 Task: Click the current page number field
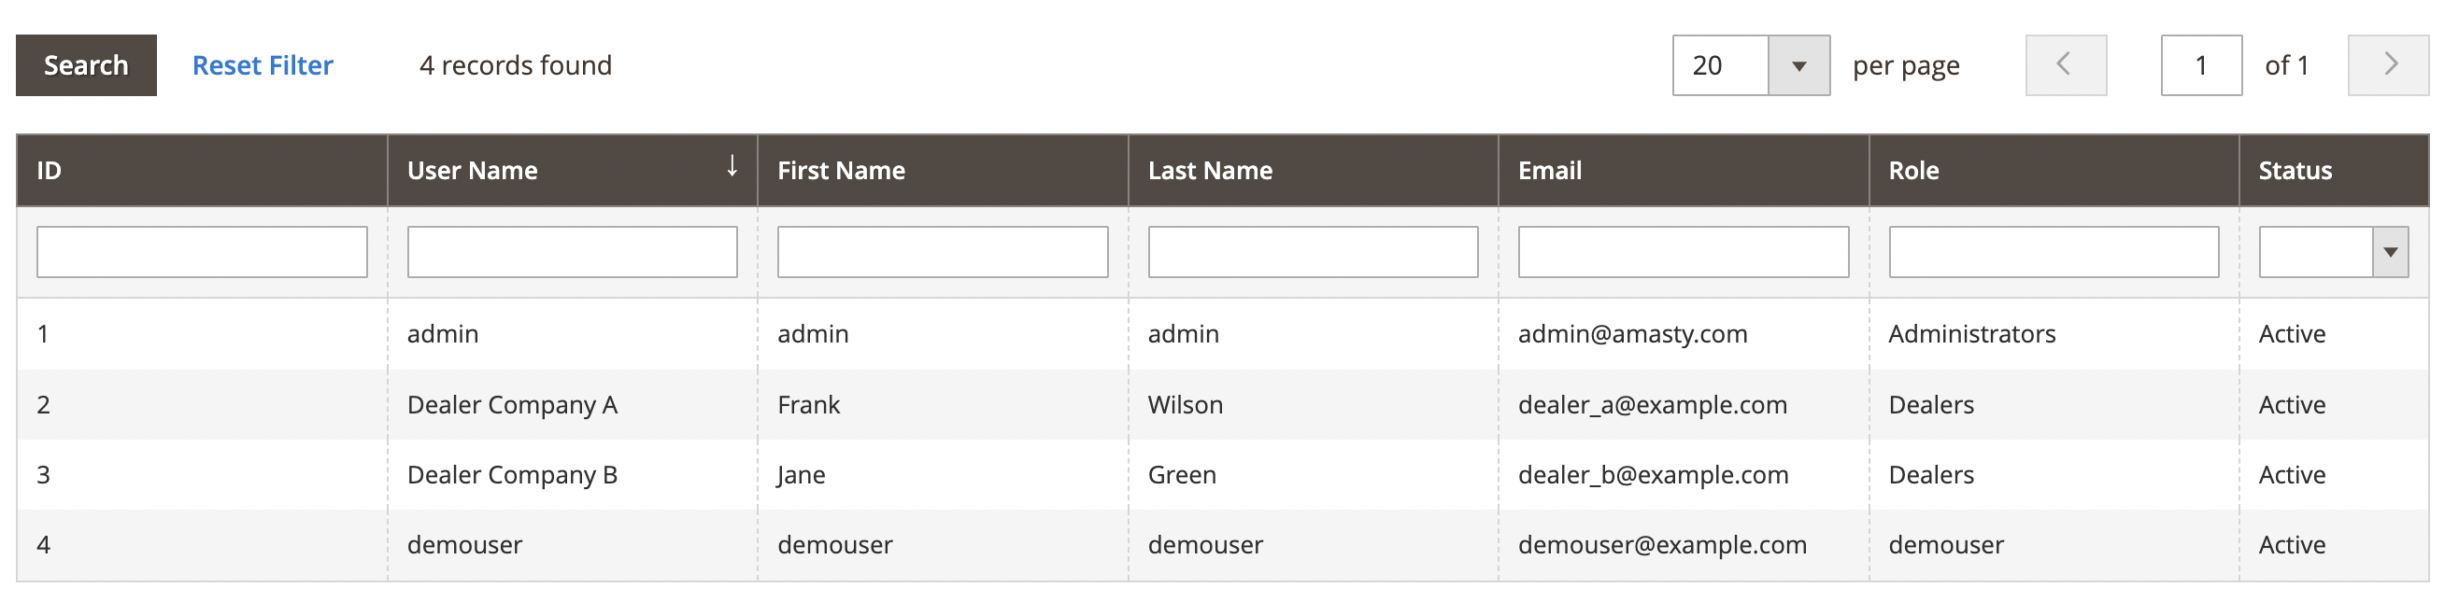[x=2201, y=64]
